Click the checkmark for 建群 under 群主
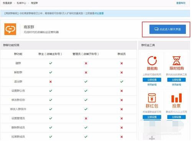 point(51,63)
